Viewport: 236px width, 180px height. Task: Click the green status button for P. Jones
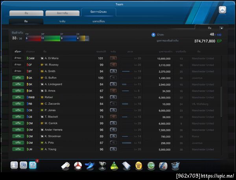pyautogui.click(x=18, y=110)
